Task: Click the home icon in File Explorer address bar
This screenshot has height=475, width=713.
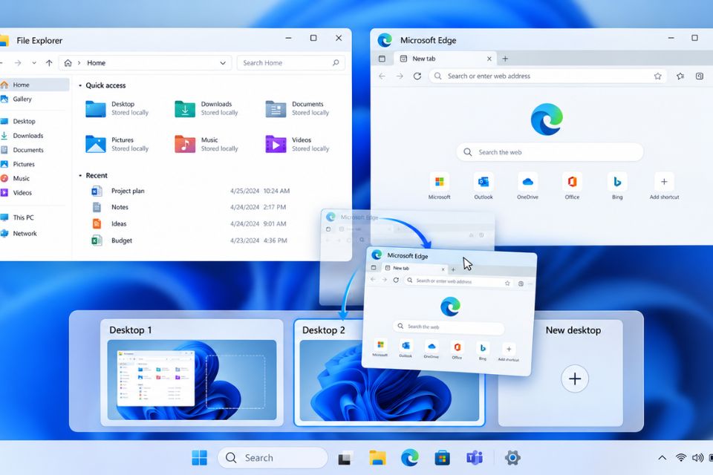Action: [x=68, y=63]
